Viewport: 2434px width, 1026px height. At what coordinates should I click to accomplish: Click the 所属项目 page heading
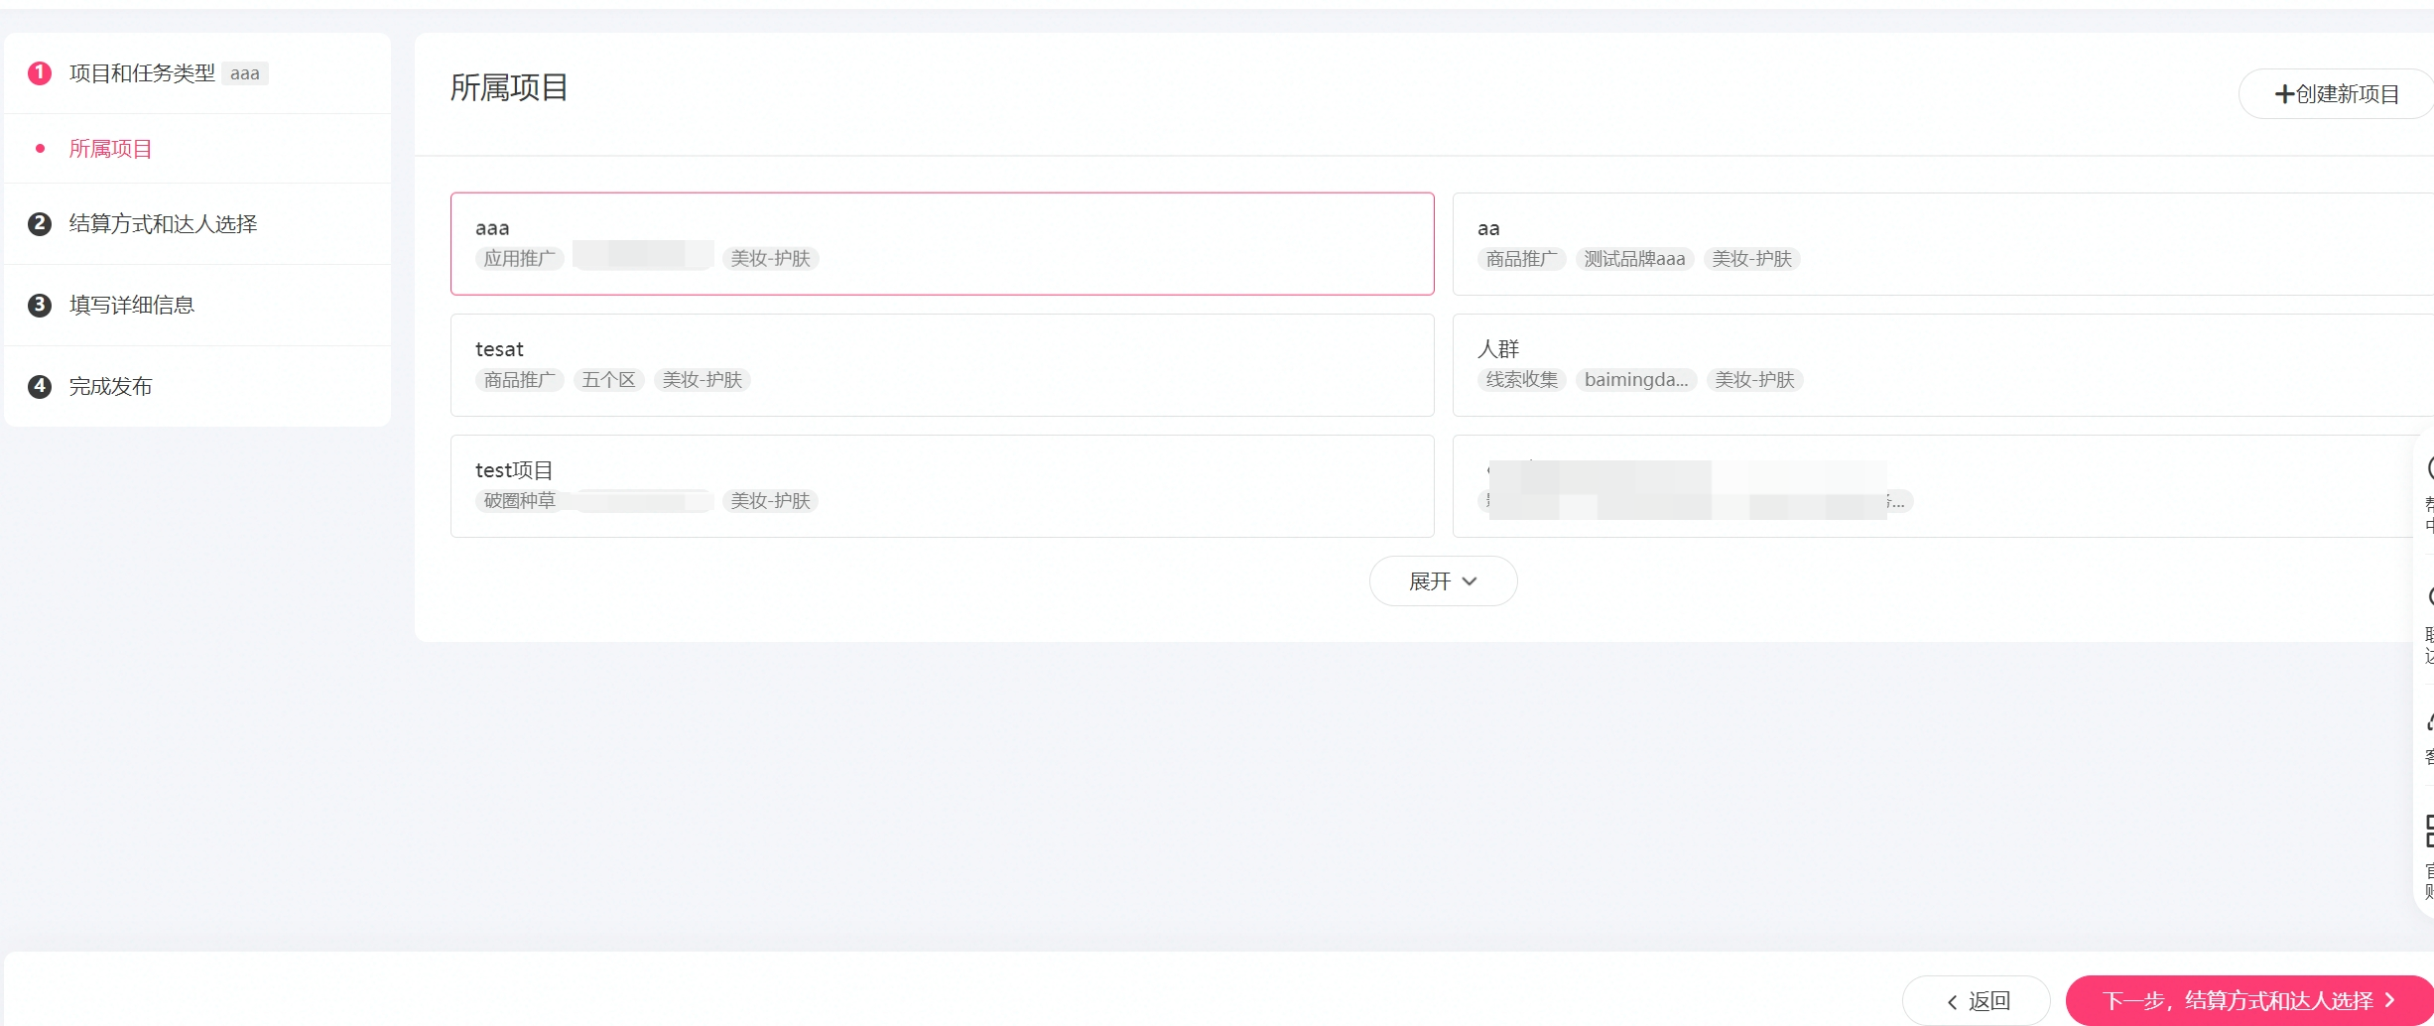509,88
